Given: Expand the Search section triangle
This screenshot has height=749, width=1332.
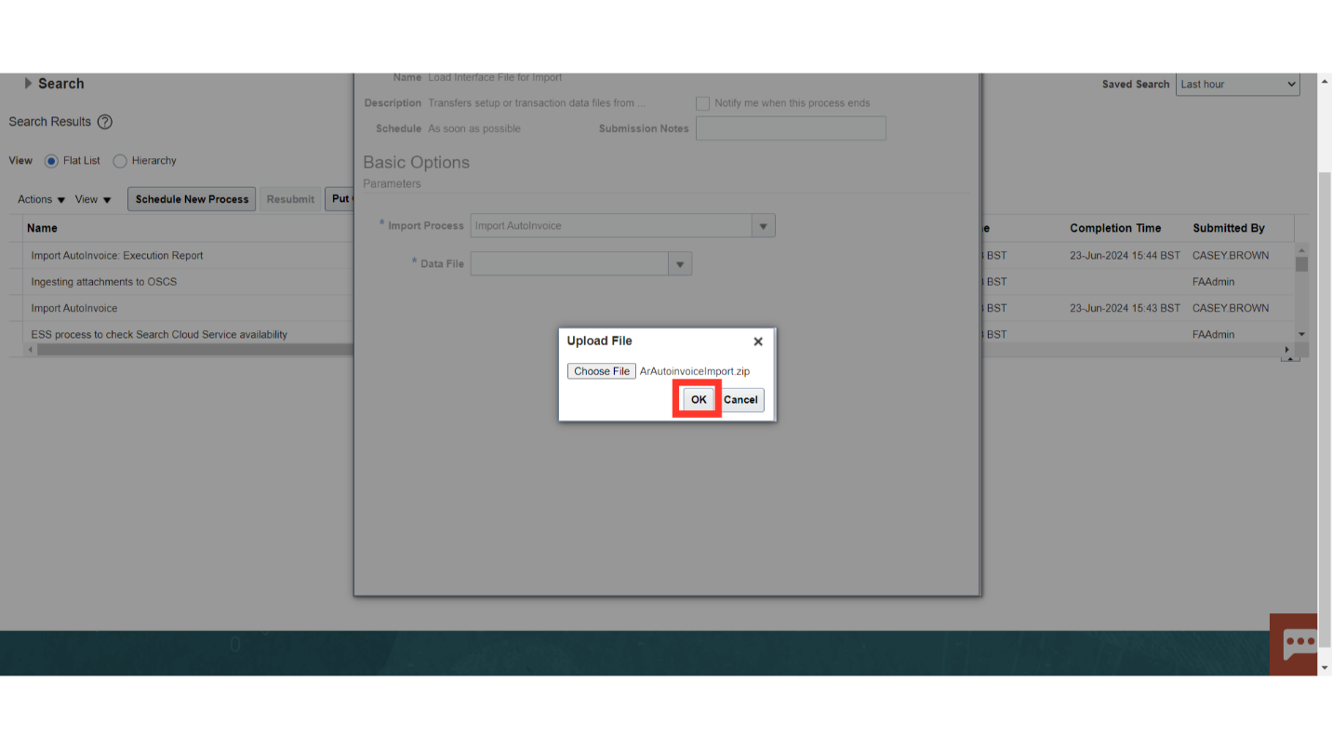Looking at the screenshot, I should (28, 84).
